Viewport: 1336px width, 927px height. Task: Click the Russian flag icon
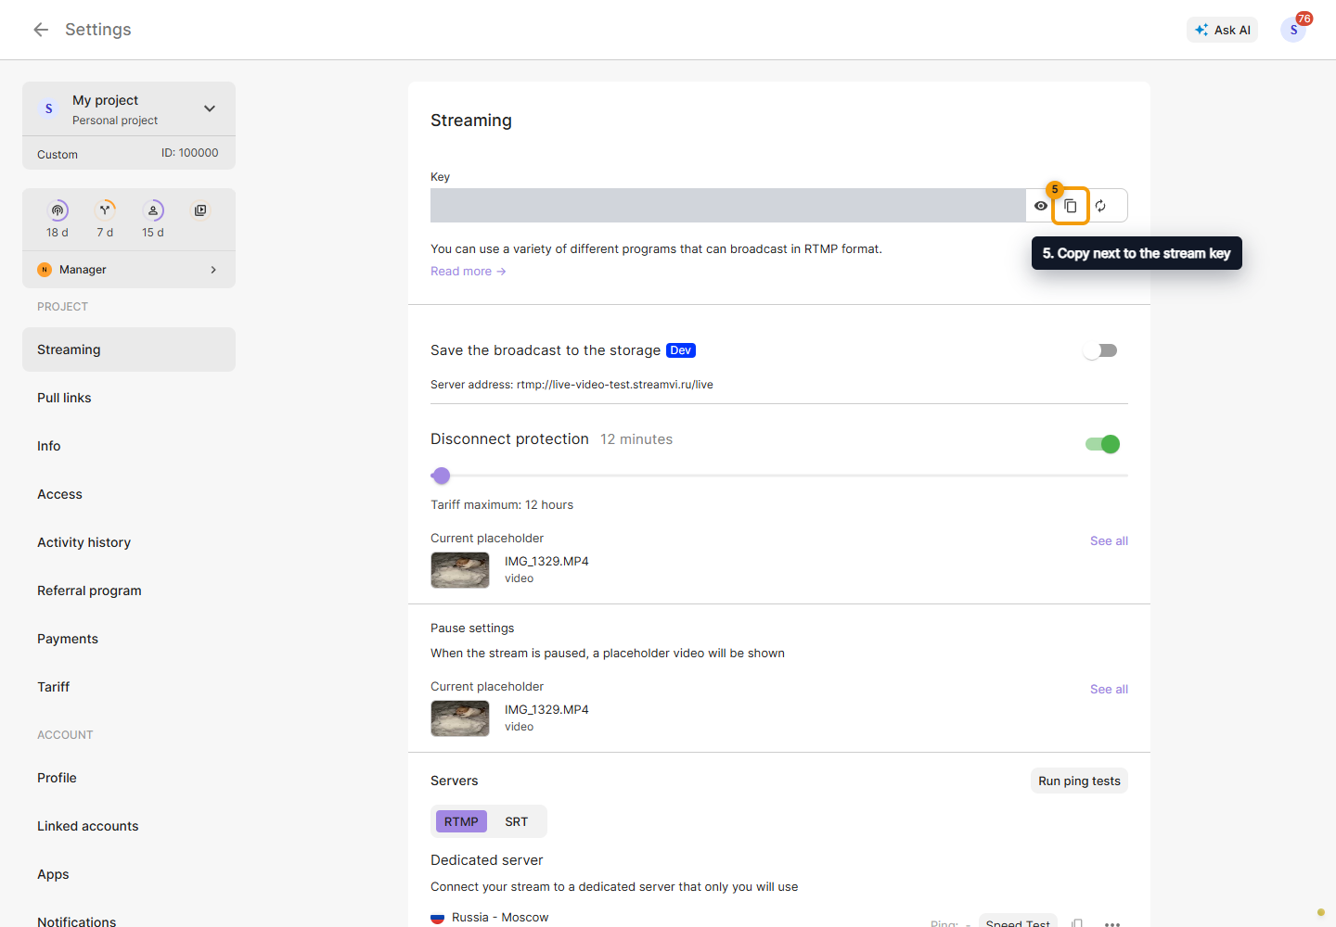click(x=437, y=919)
